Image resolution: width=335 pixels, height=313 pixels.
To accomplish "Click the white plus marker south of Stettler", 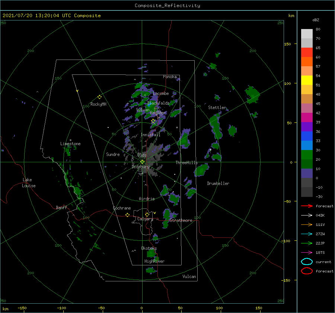I will coord(210,150).
